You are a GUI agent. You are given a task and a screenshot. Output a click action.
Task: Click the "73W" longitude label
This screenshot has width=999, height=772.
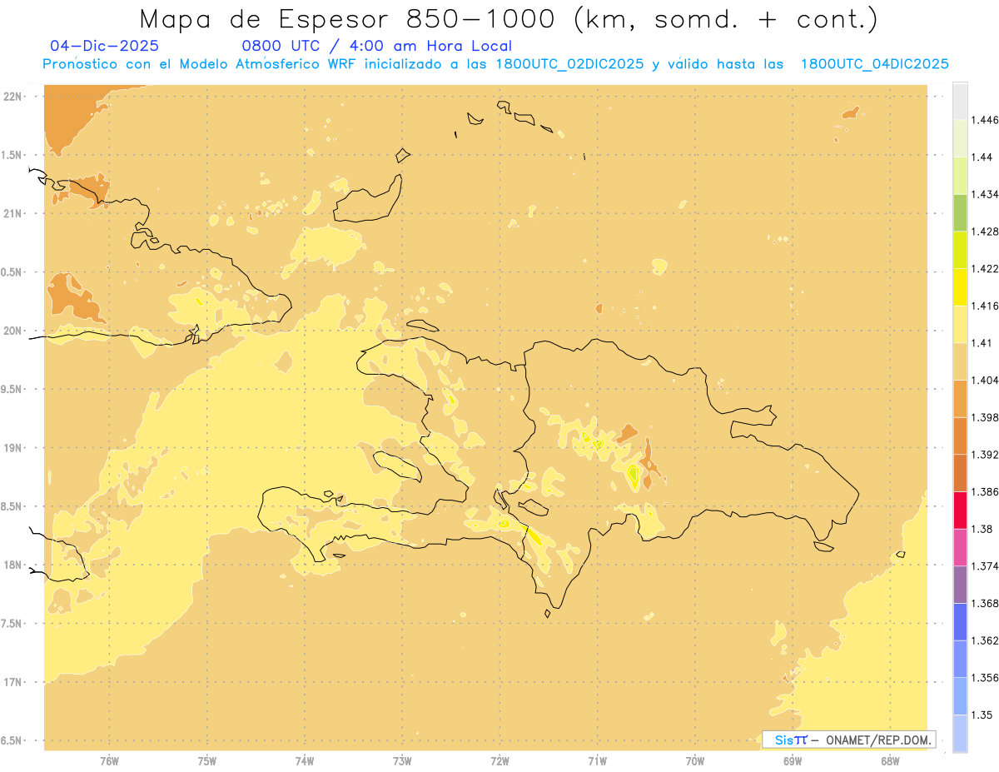[x=402, y=761]
